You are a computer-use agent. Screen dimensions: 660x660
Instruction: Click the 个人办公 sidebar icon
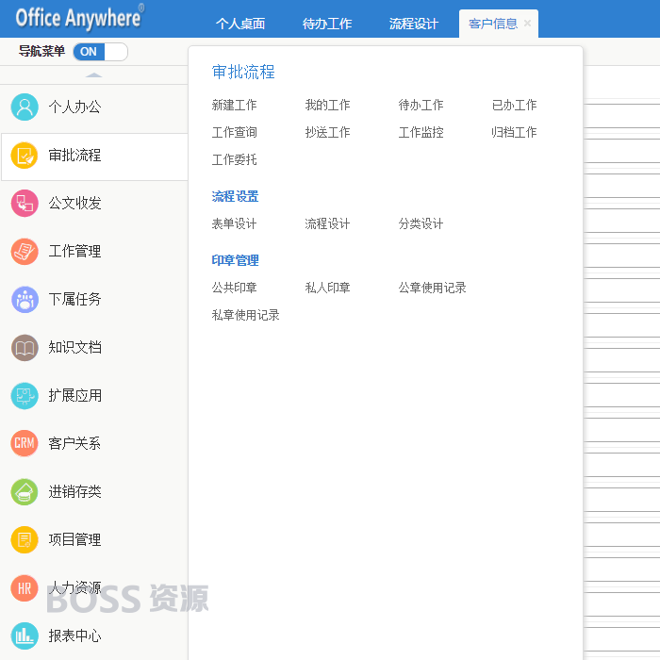[25, 107]
